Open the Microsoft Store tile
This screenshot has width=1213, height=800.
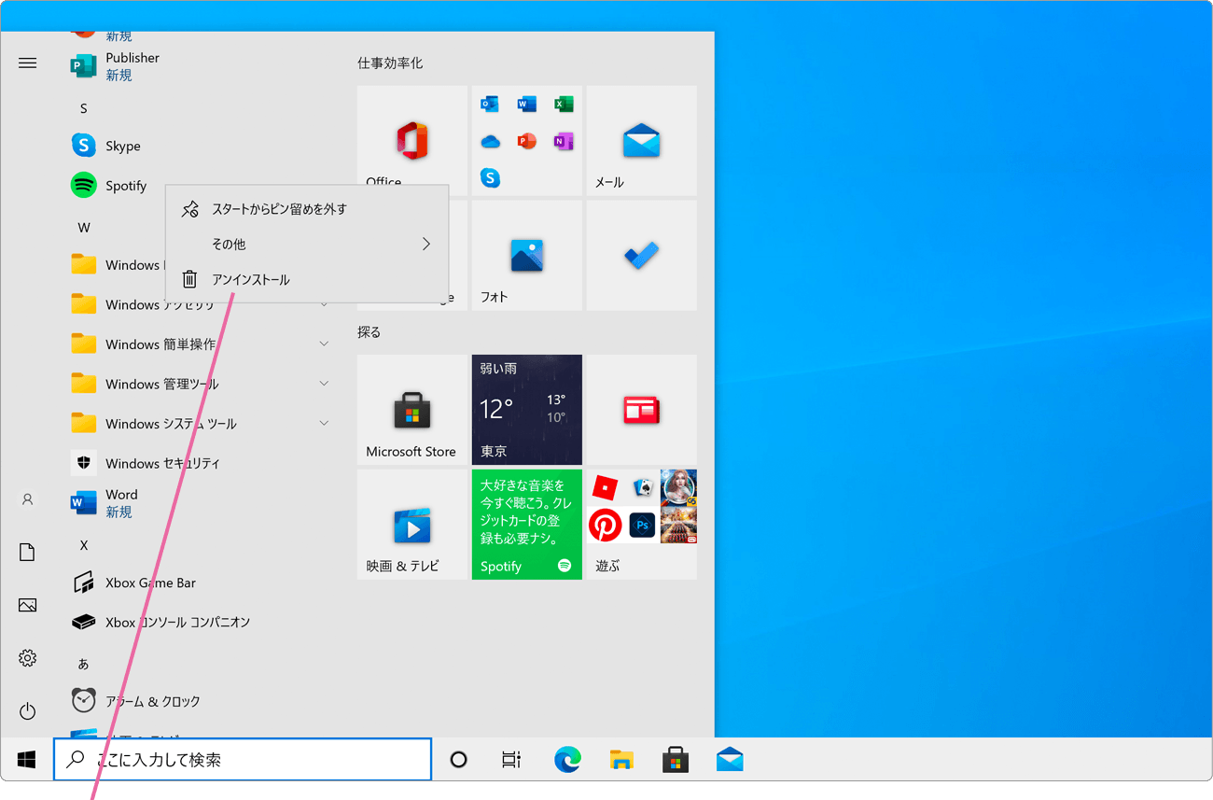[x=411, y=410]
